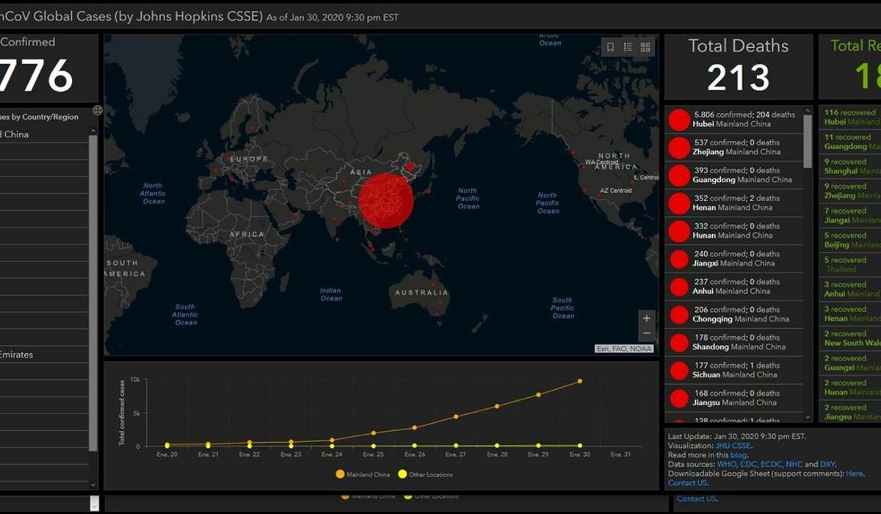Select Henan row with 352 confirmed

(x=734, y=203)
